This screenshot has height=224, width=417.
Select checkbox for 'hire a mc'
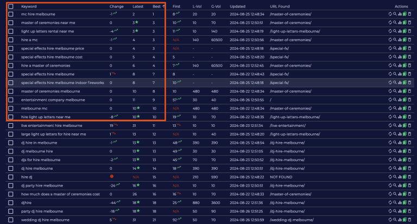[11, 40]
